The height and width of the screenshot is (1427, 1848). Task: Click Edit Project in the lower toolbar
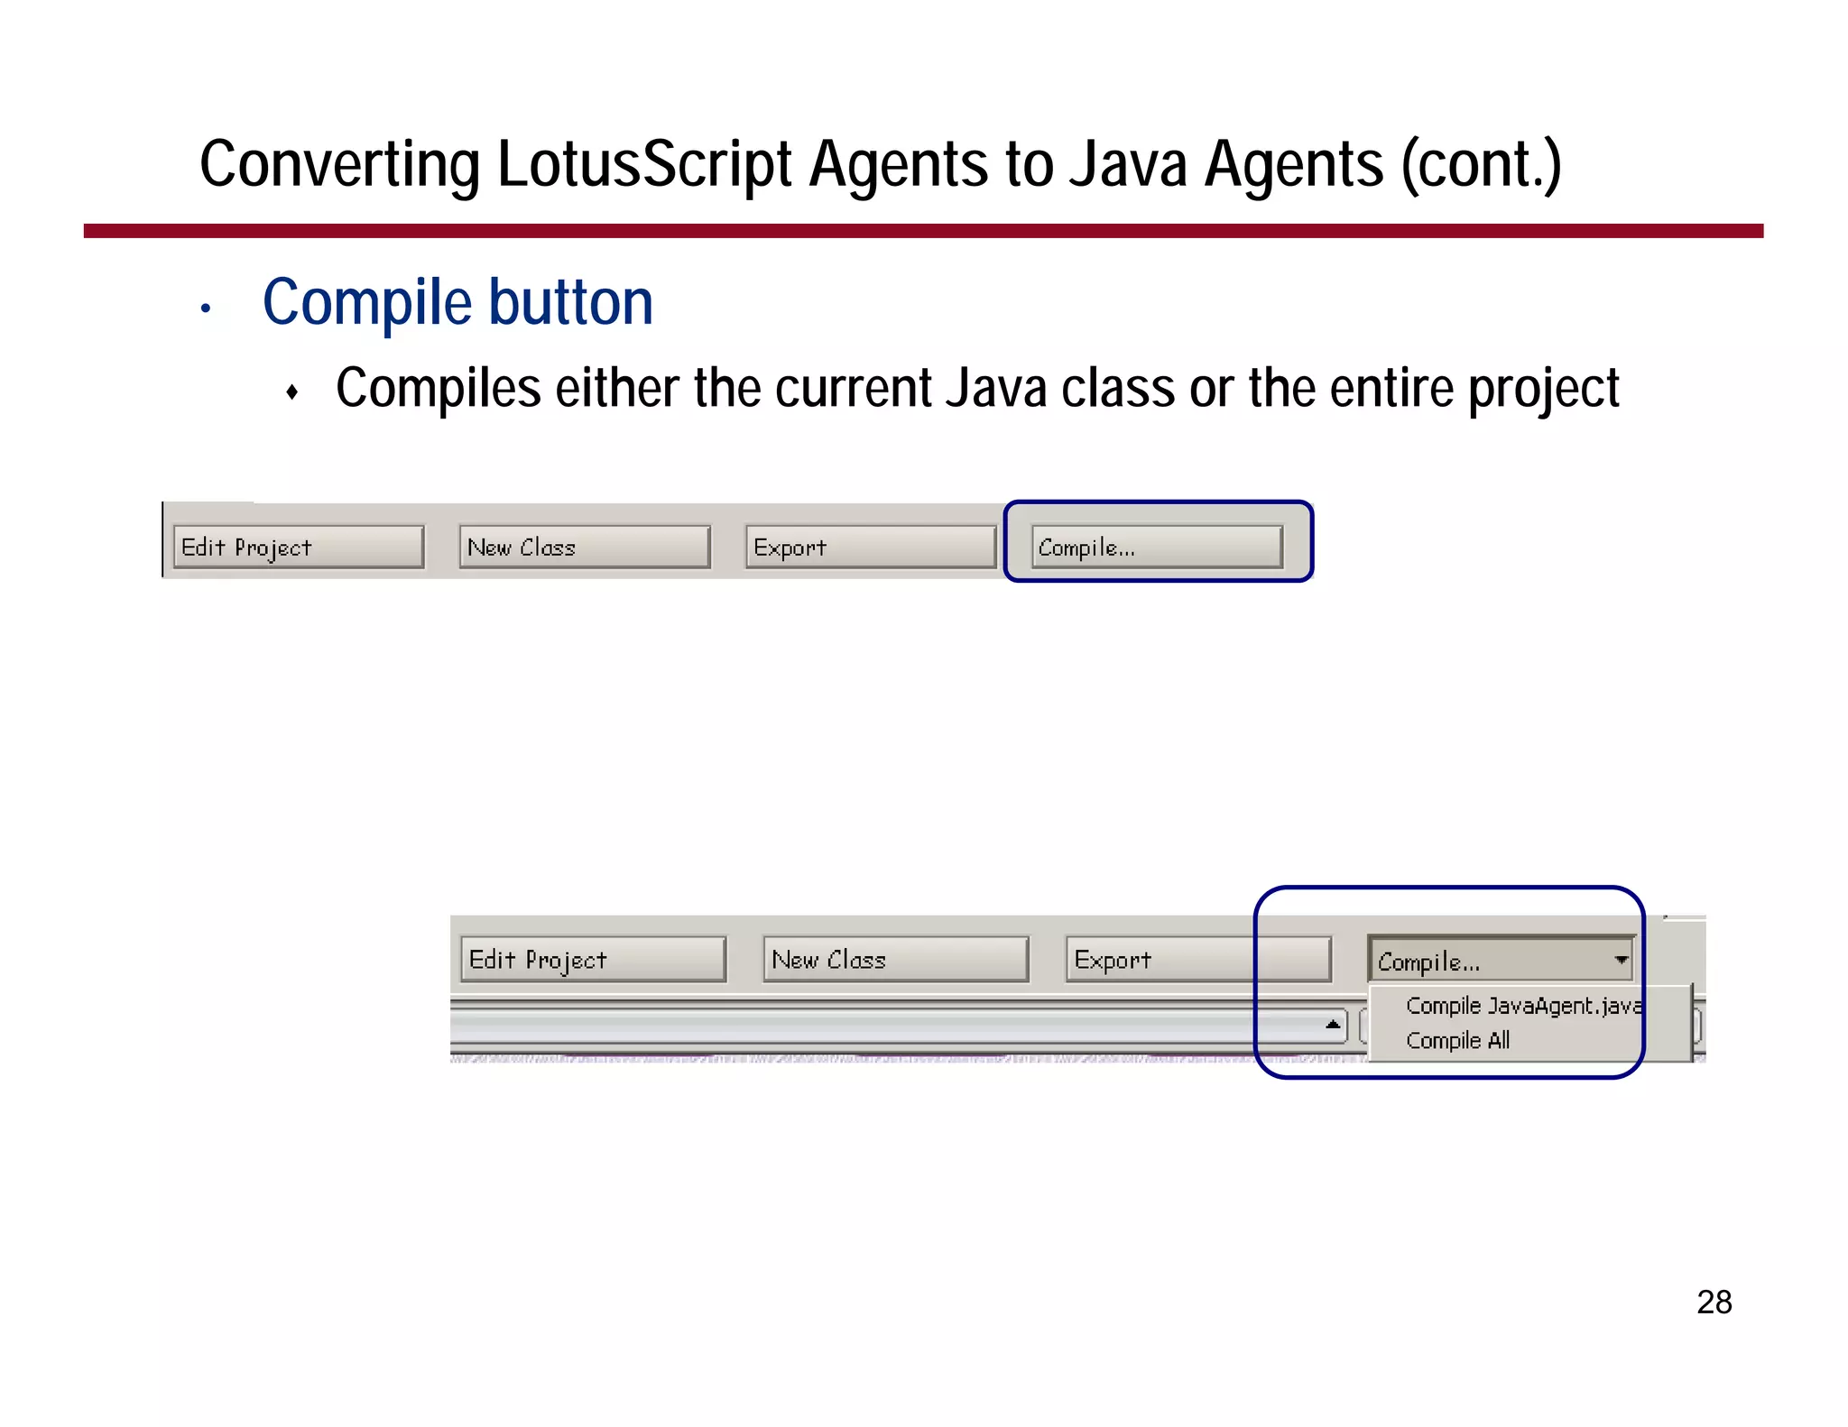(x=593, y=959)
